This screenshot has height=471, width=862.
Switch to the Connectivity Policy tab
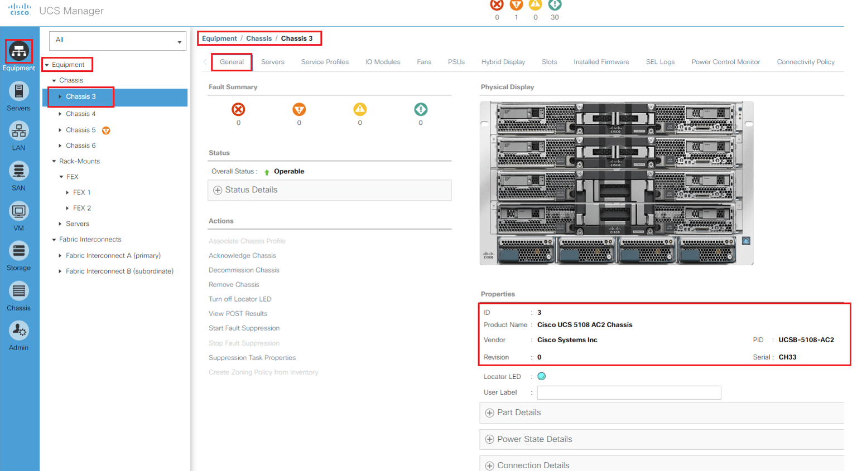pyautogui.click(x=806, y=62)
